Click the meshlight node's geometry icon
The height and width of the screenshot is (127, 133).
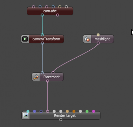click(x=87, y=39)
